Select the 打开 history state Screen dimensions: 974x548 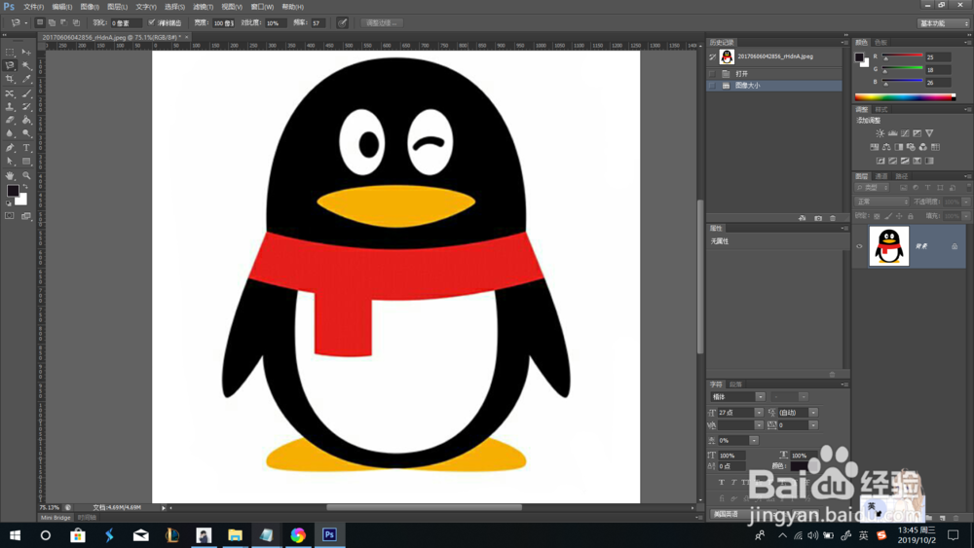pyautogui.click(x=774, y=74)
